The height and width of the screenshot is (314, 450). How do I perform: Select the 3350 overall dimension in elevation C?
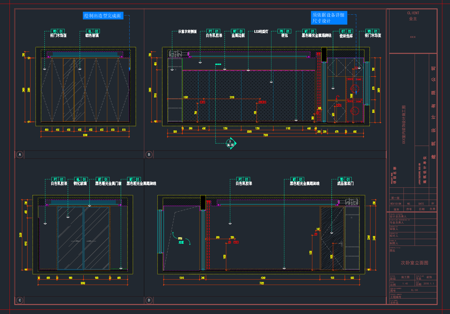(x=83, y=283)
